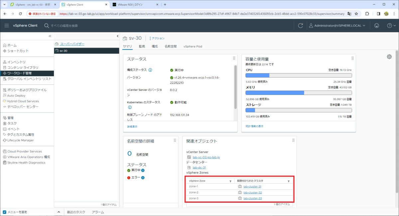This screenshot has width=399, height=216.
Task: Open lab-cluster-31 link
Action: 252,186
